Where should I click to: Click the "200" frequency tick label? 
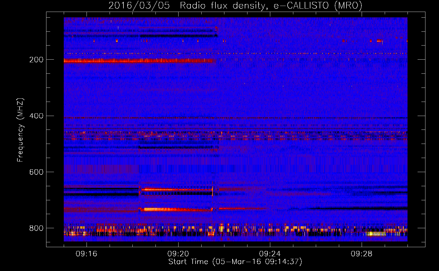[36, 60]
